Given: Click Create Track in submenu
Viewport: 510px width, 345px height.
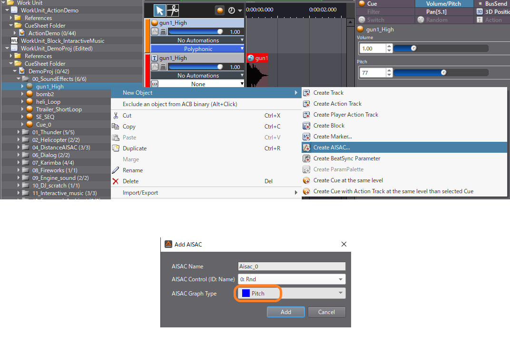Looking at the screenshot, I should point(328,93).
